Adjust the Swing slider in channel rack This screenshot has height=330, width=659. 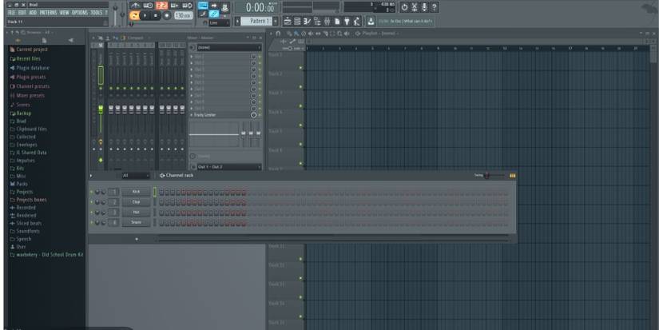[x=494, y=175]
